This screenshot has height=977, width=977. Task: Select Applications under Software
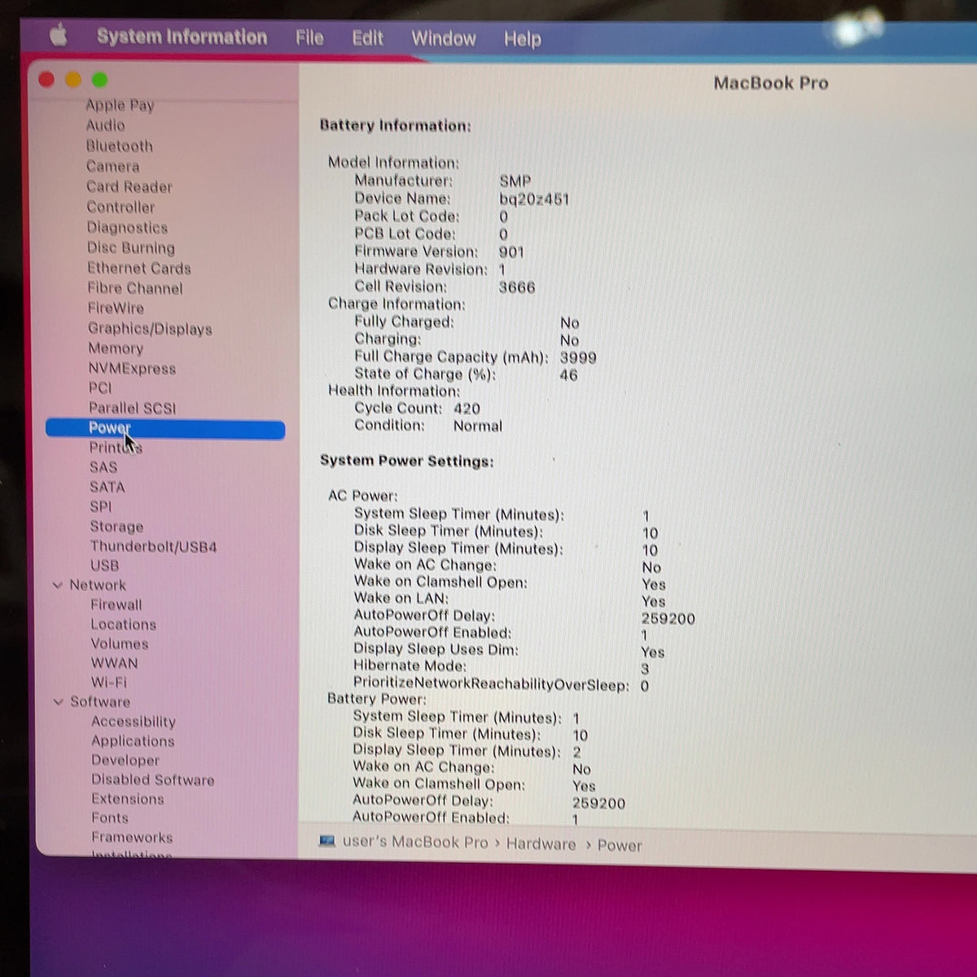pyautogui.click(x=133, y=741)
